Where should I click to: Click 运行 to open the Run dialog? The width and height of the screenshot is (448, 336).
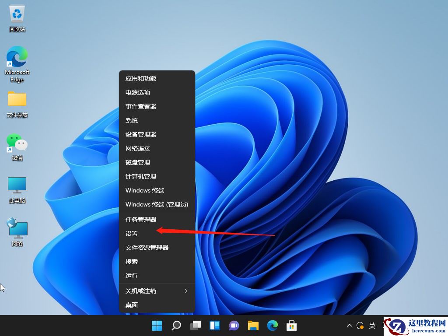(x=132, y=275)
